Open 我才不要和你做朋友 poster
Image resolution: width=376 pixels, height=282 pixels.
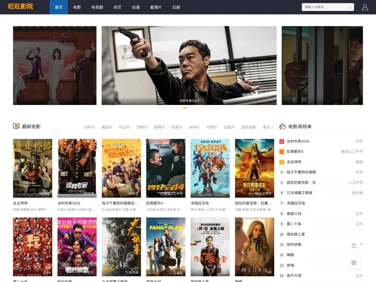(x=121, y=168)
